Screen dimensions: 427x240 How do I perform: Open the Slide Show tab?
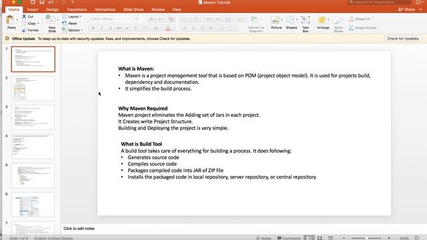click(x=133, y=9)
